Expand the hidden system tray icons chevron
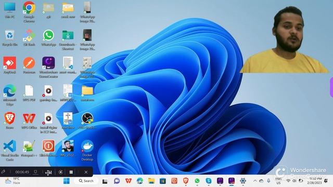The height and width of the screenshot is (187, 333). (x=255, y=181)
